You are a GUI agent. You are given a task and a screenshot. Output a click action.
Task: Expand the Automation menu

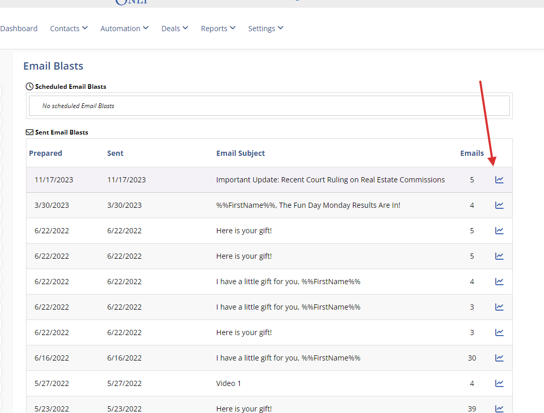[125, 29]
